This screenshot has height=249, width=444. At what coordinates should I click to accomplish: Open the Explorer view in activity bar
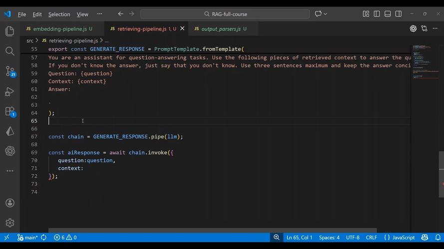coord(9,31)
